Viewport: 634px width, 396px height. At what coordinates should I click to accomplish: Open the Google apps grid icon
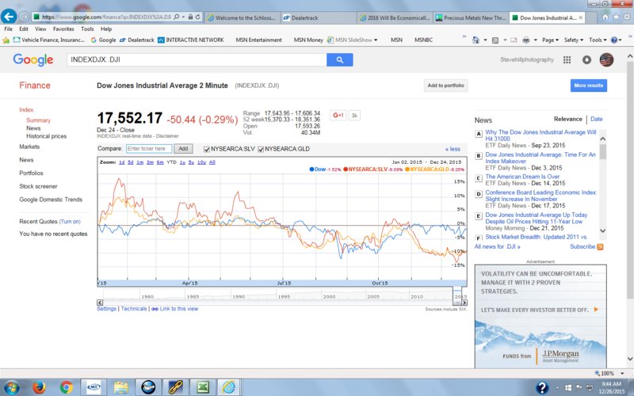click(x=567, y=60)
